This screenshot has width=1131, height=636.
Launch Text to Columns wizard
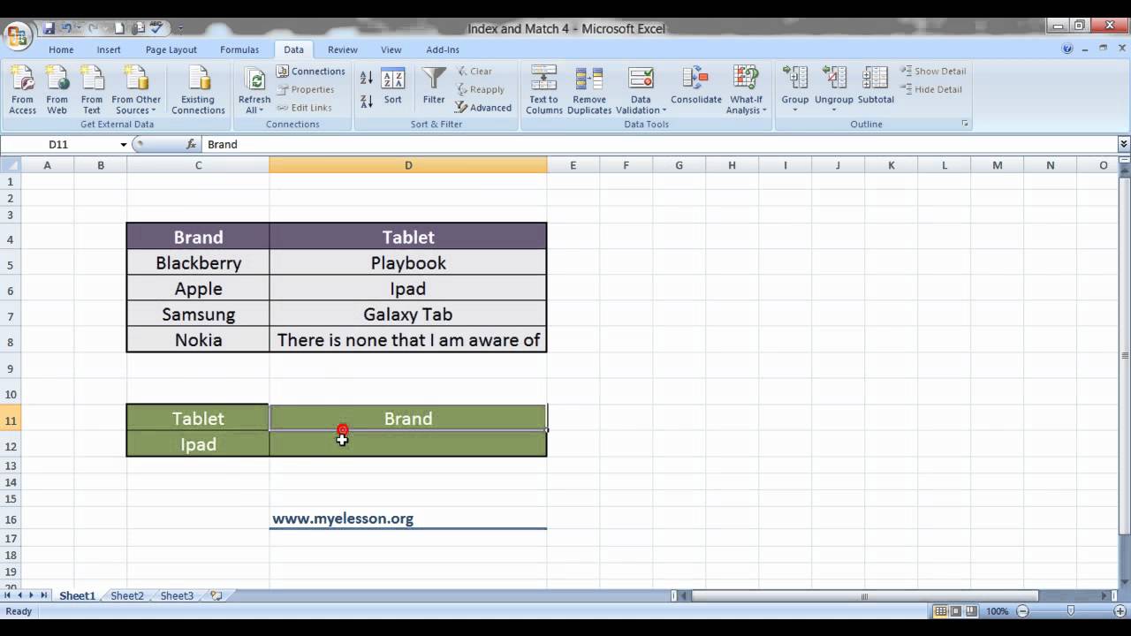[x=544, y=90]
